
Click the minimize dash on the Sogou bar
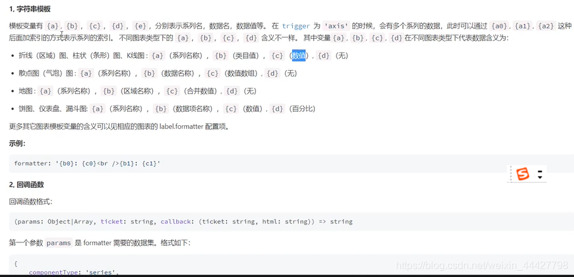540,171
